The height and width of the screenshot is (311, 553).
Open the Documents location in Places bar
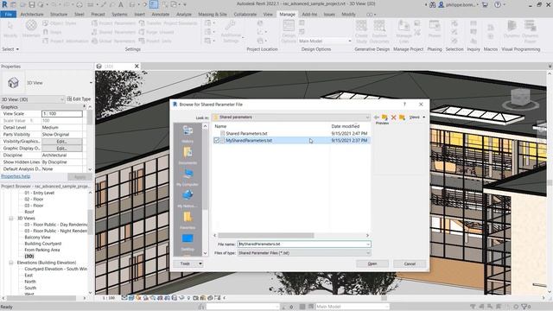click(188, 155)
